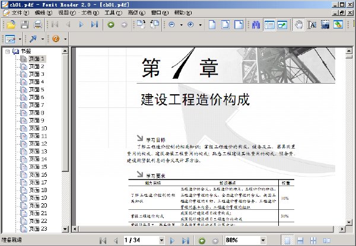Click bookmarks panel scroll down arrow
The width and height of the screenshot is (356, 246).
coord(65,229)
